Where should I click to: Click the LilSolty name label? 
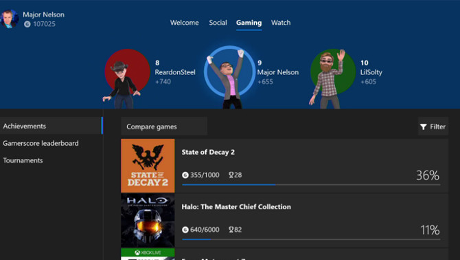coord(371,72)
